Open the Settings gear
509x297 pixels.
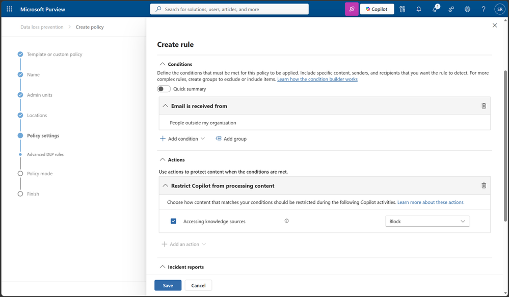tap(467, 9)
